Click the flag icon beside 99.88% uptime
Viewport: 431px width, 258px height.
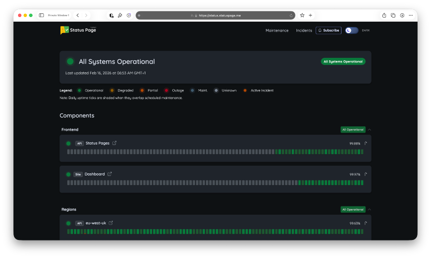366,143
